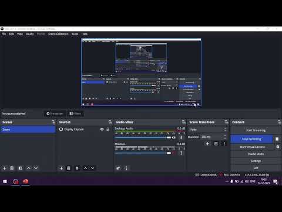
Task: Click CPU usage in status bar
Action: click(257, 175)
